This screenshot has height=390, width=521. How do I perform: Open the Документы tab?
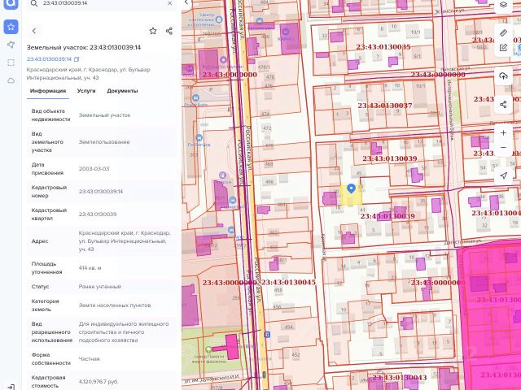pos(122,91)
